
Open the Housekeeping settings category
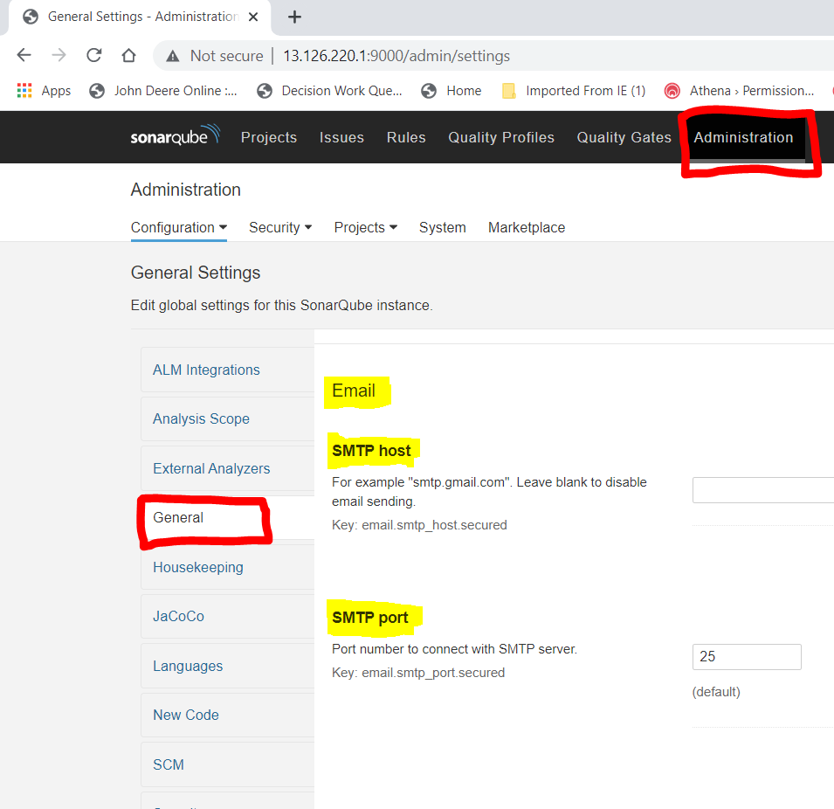[198, 567]
